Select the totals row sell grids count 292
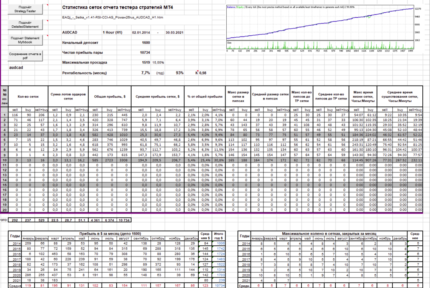 click(x=15, y=220)
